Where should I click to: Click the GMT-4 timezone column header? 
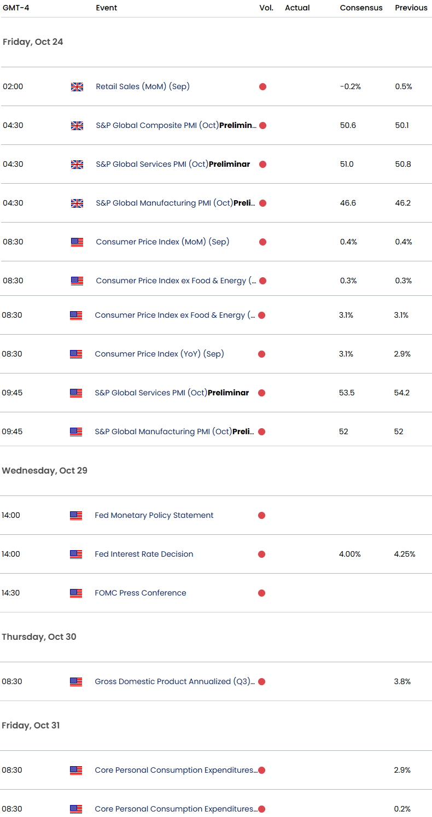coord(16,8)
